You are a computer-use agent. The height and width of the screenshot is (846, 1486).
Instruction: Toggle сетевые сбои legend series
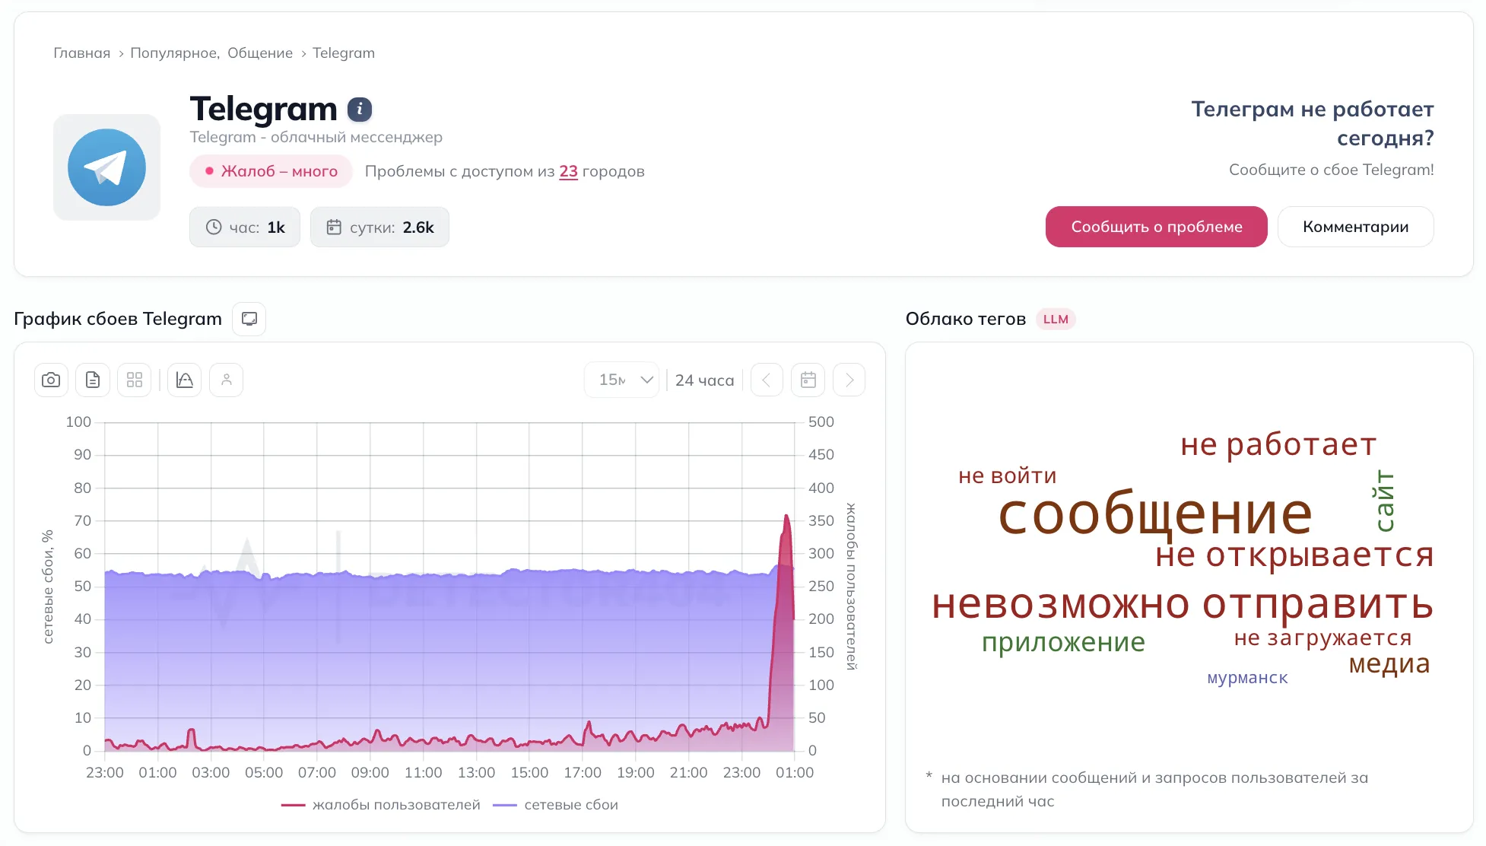click(x=556, y=805)
